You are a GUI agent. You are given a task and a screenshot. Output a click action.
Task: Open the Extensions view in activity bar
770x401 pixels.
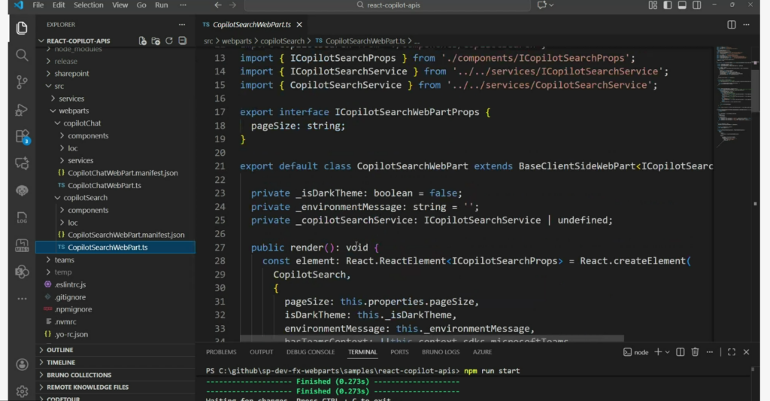(22, 136)
